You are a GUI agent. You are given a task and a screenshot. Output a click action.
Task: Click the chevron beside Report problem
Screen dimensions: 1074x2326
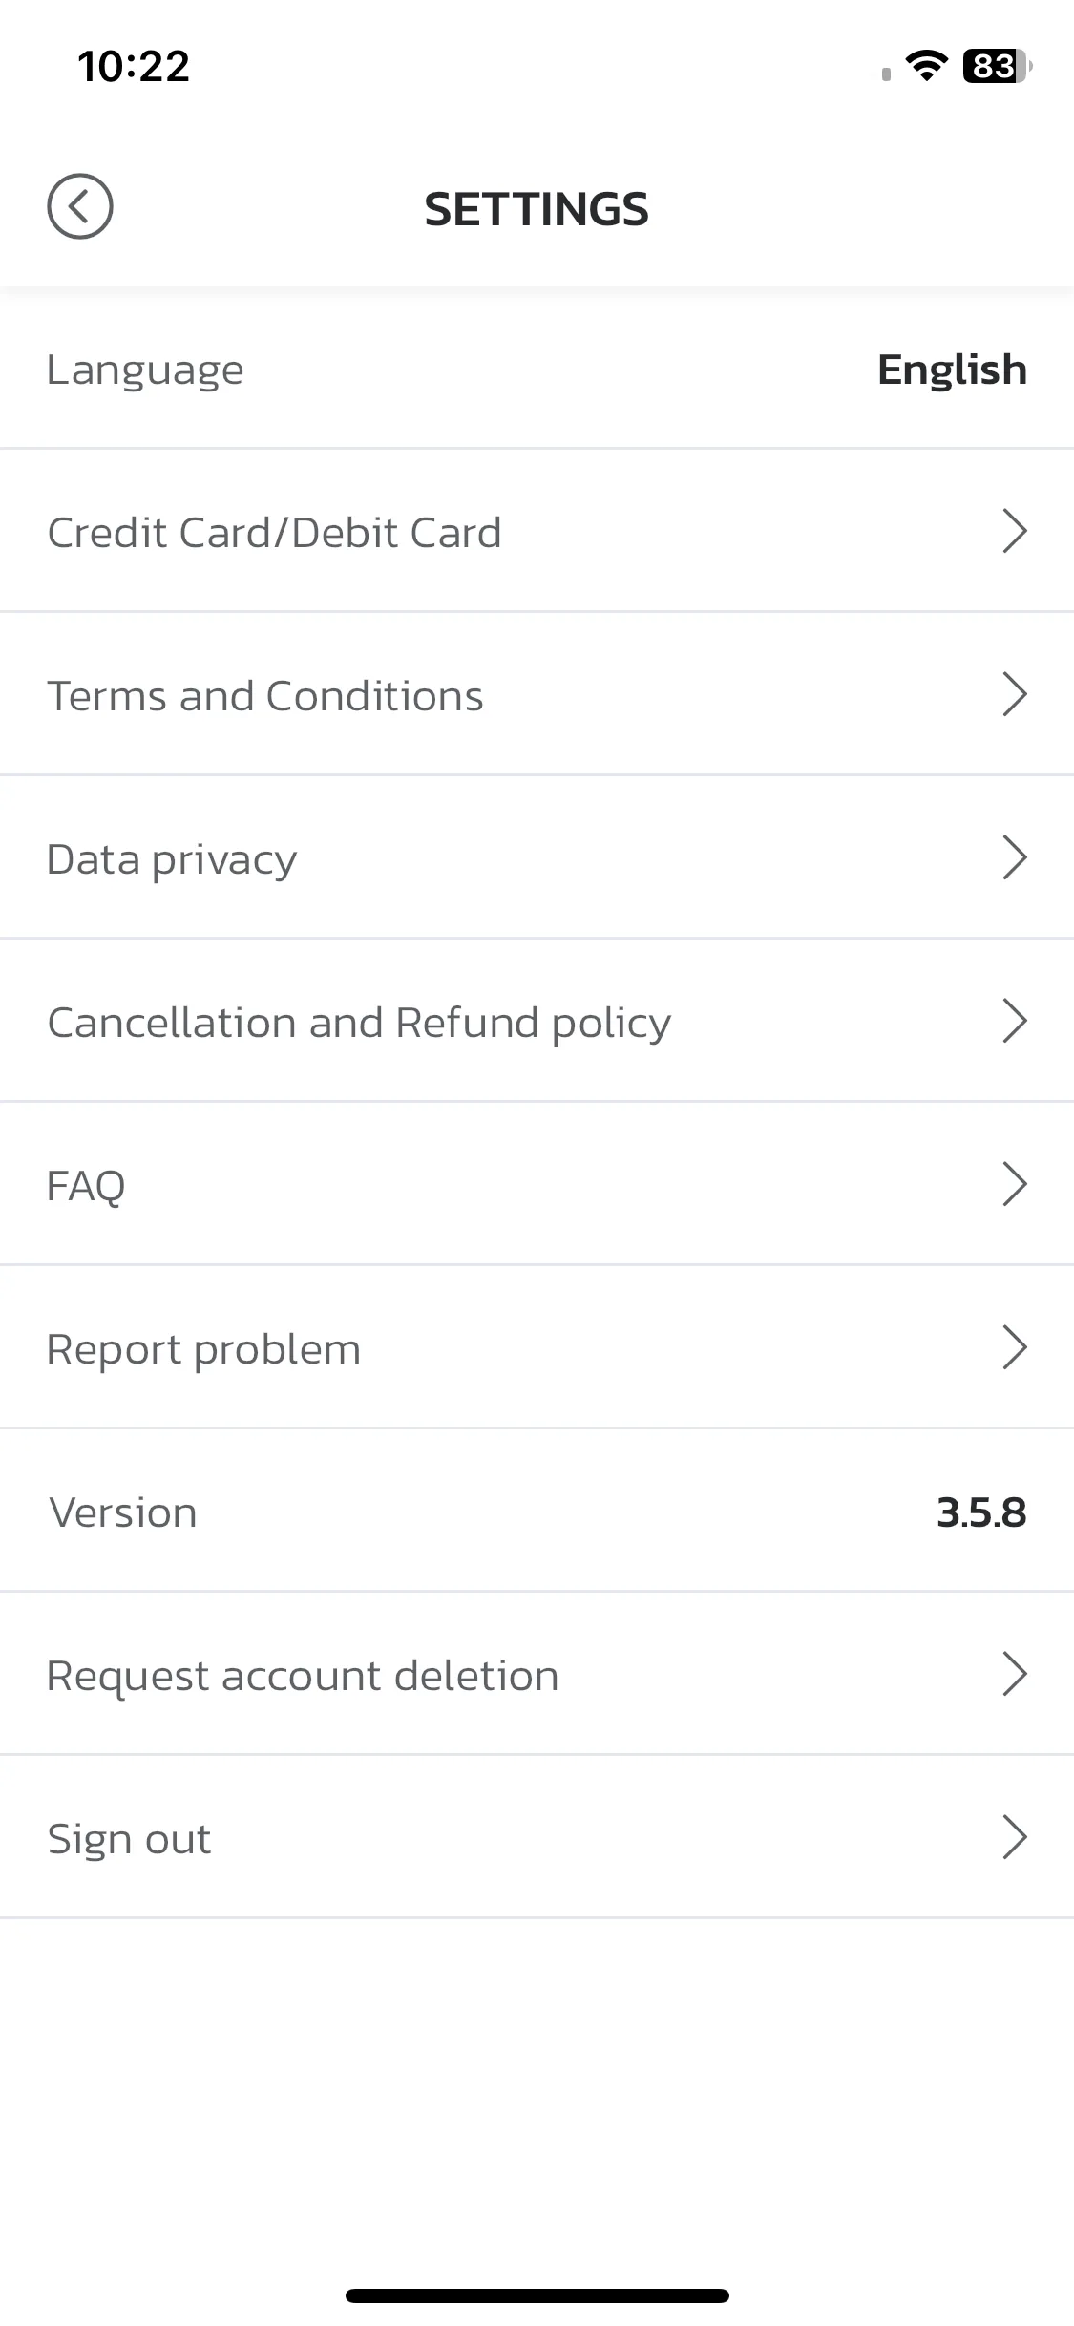tap(1014, 1347)
